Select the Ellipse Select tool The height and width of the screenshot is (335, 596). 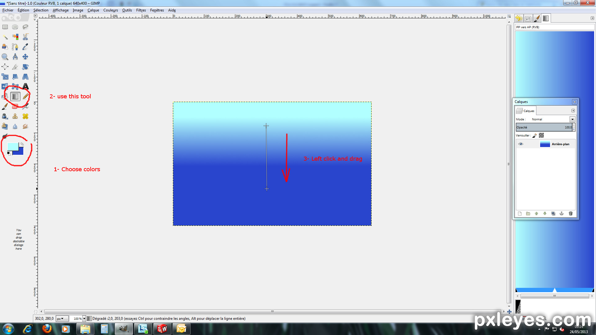click(15, 27)
